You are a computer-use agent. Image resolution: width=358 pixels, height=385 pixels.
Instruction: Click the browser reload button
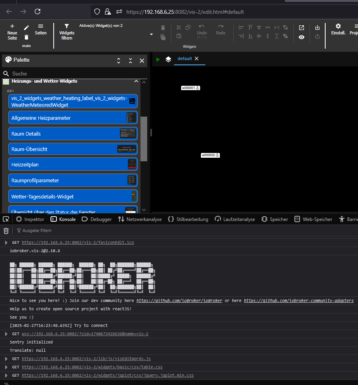[37, 12]
